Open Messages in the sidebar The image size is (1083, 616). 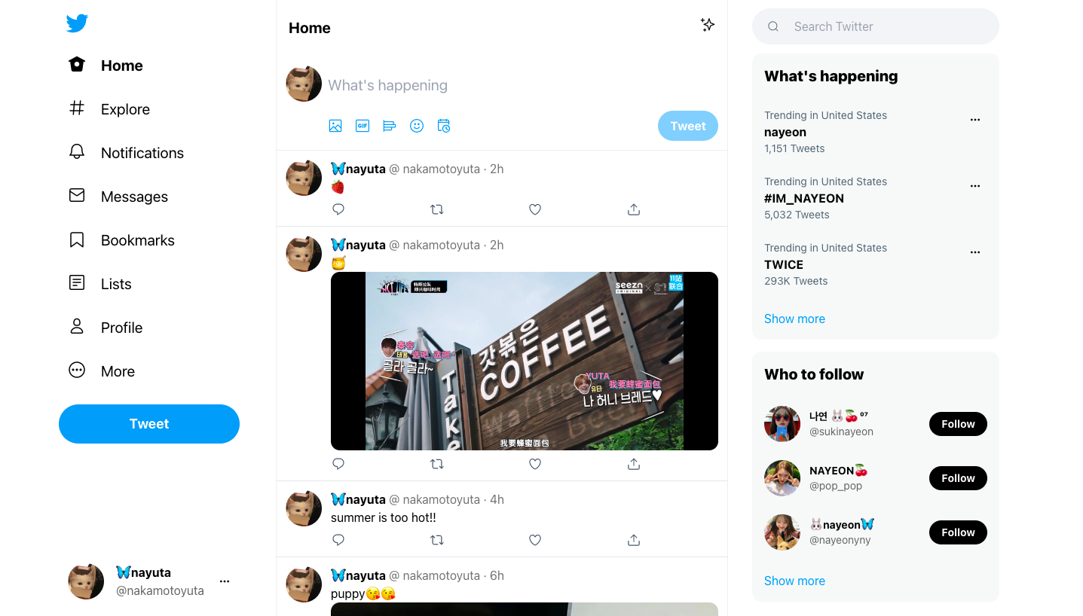[x=118, y=197]
